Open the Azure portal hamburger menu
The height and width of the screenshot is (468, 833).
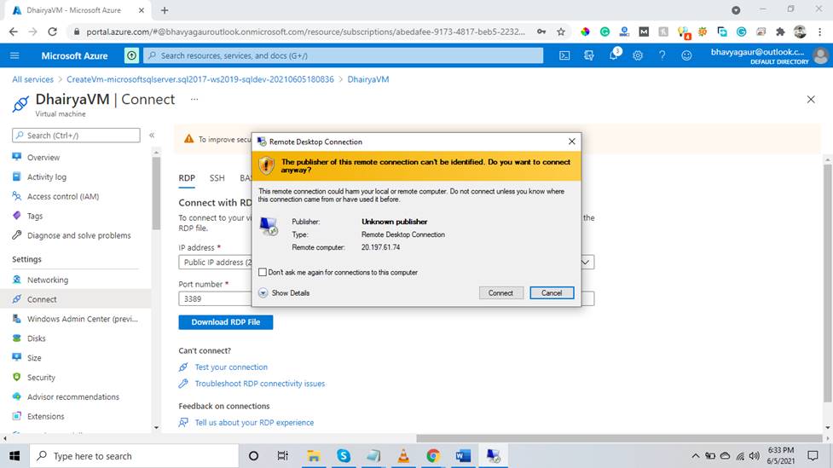(14, 55)
